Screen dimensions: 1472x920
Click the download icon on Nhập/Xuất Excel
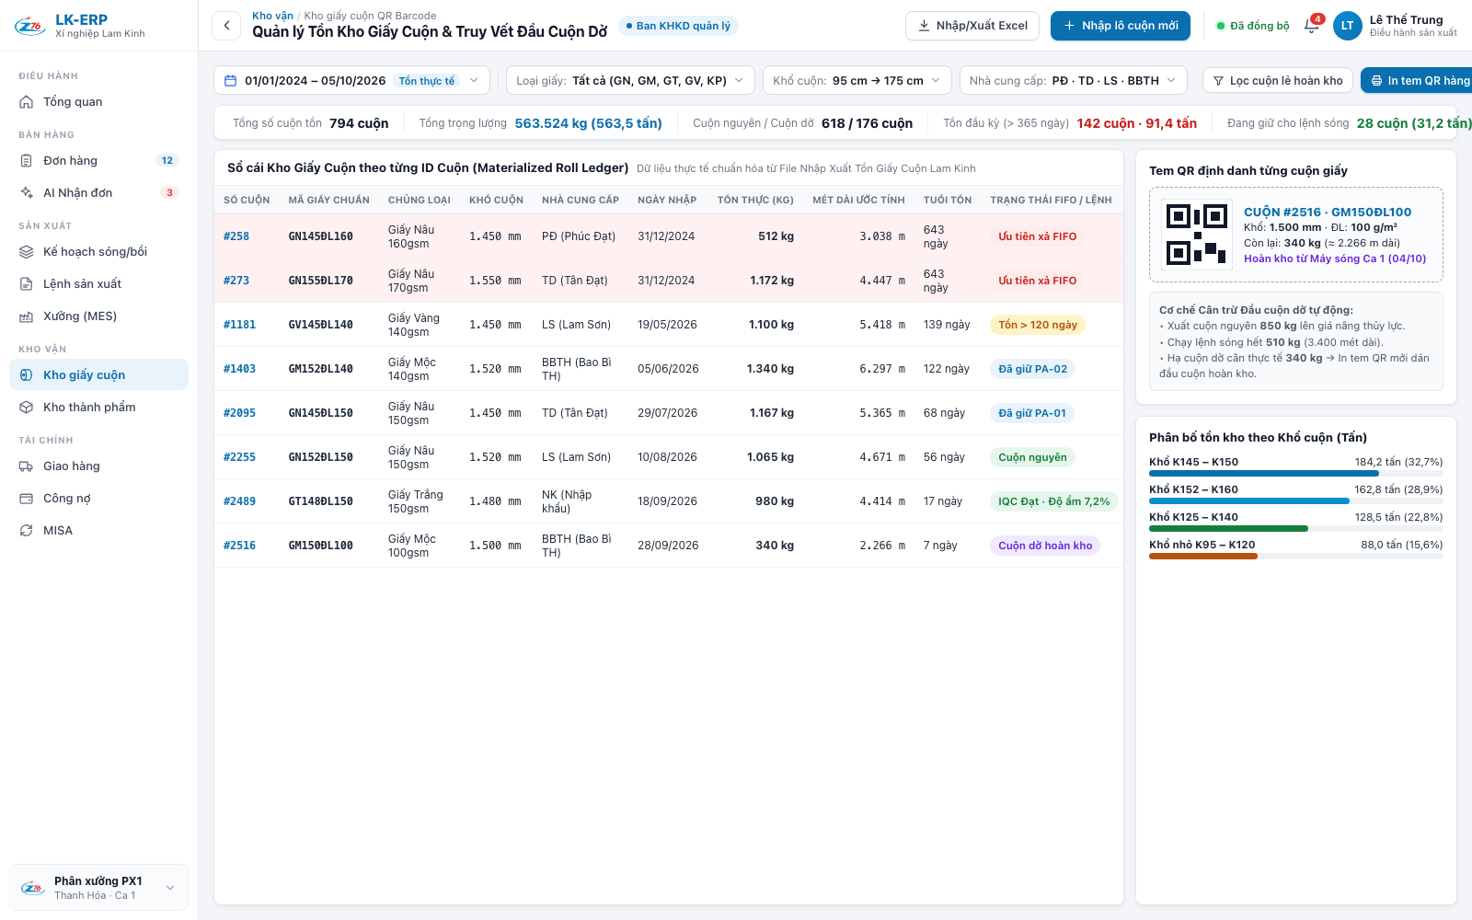coord(924,26)
